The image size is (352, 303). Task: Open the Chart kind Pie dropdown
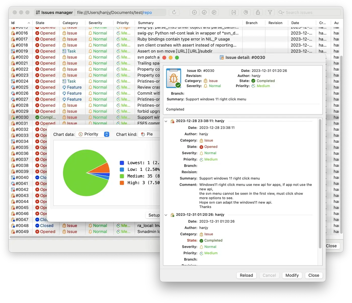pos(149,134)
